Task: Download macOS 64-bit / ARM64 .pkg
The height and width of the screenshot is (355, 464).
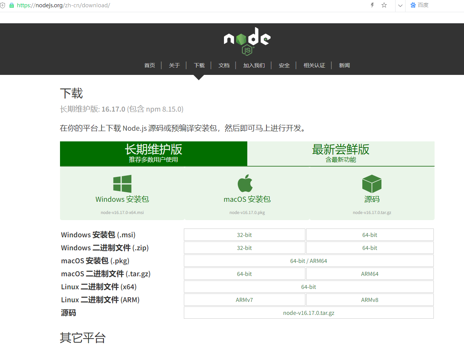Action: [x=309, y=261]
